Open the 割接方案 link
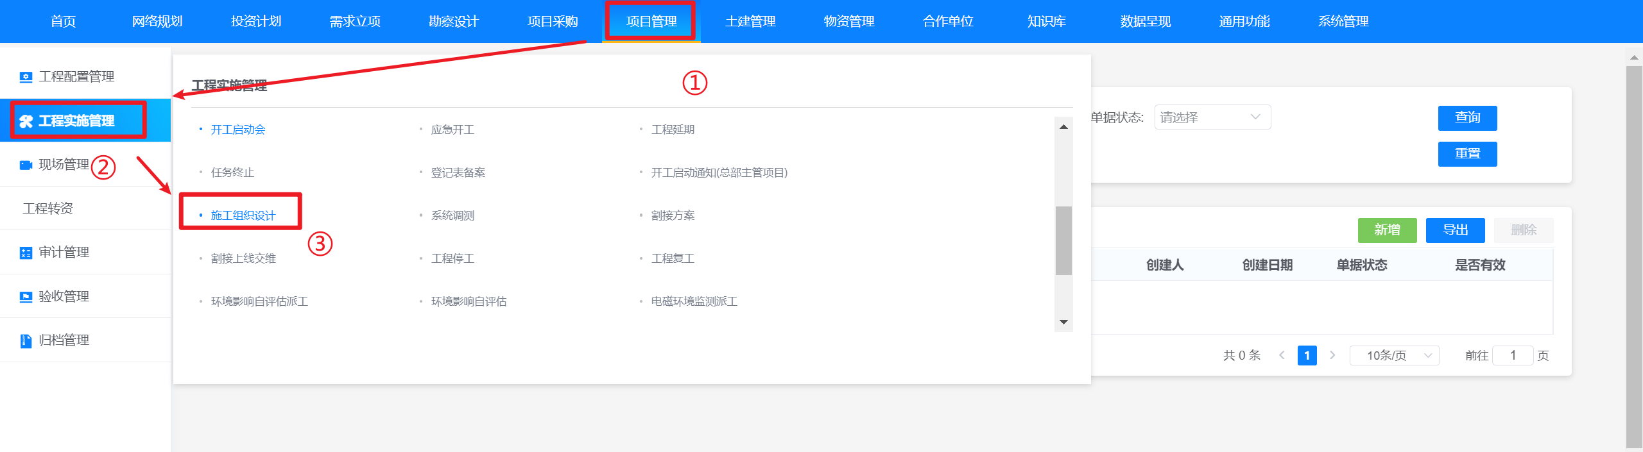Screen dimensions: 1643x452 [673, 215]
